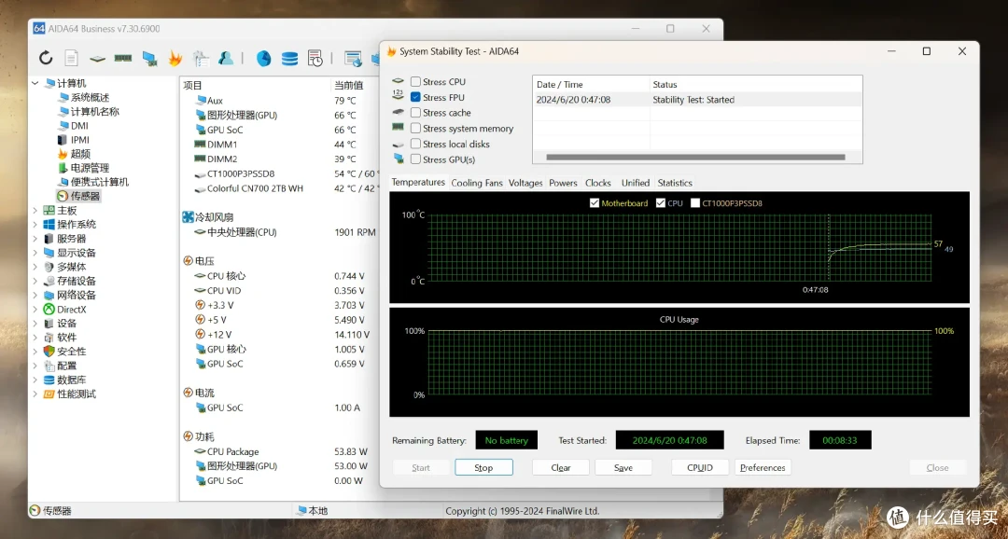Expand the 服务器 tree node

pos(35,239)
